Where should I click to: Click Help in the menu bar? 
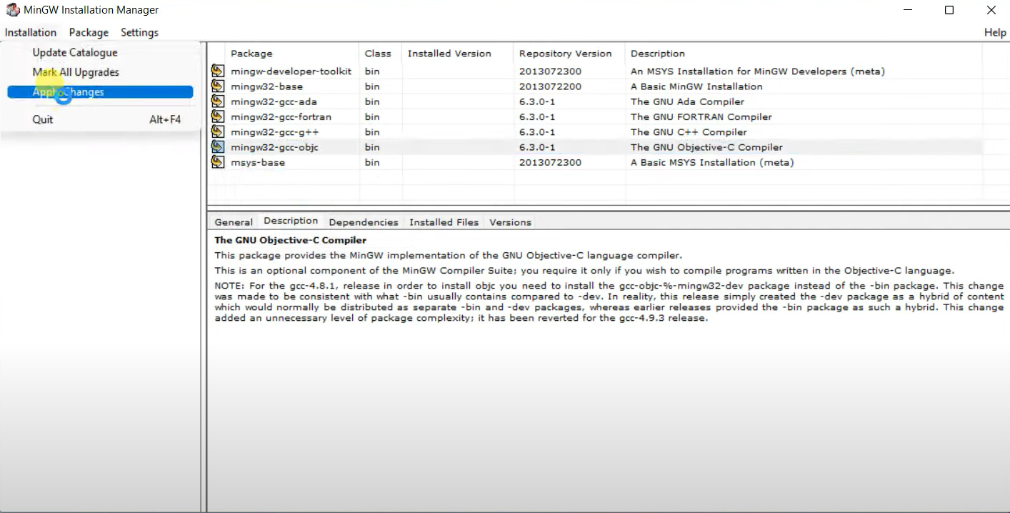pos(995,32)
